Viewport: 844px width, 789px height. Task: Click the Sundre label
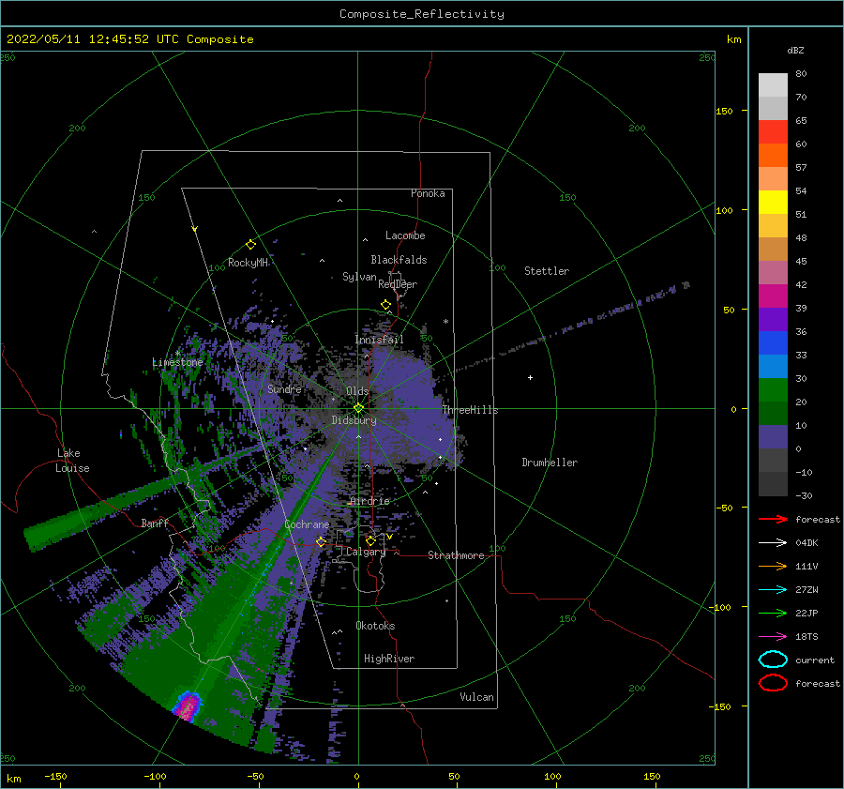coord(284,388)
